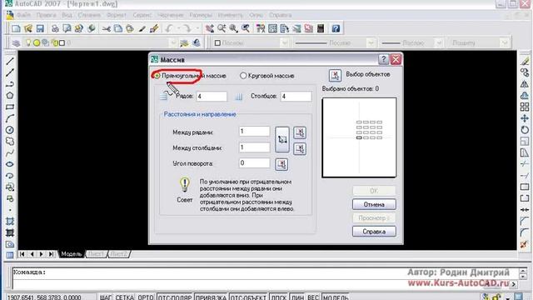This screenshot has height=300, width=533.
Task: Select the Rectangular array radio button
Action: pyautogui.click(x=157, y=76)
